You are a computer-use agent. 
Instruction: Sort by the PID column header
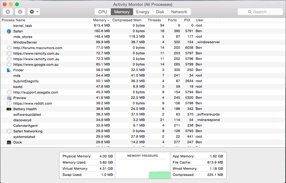point(188,20)
